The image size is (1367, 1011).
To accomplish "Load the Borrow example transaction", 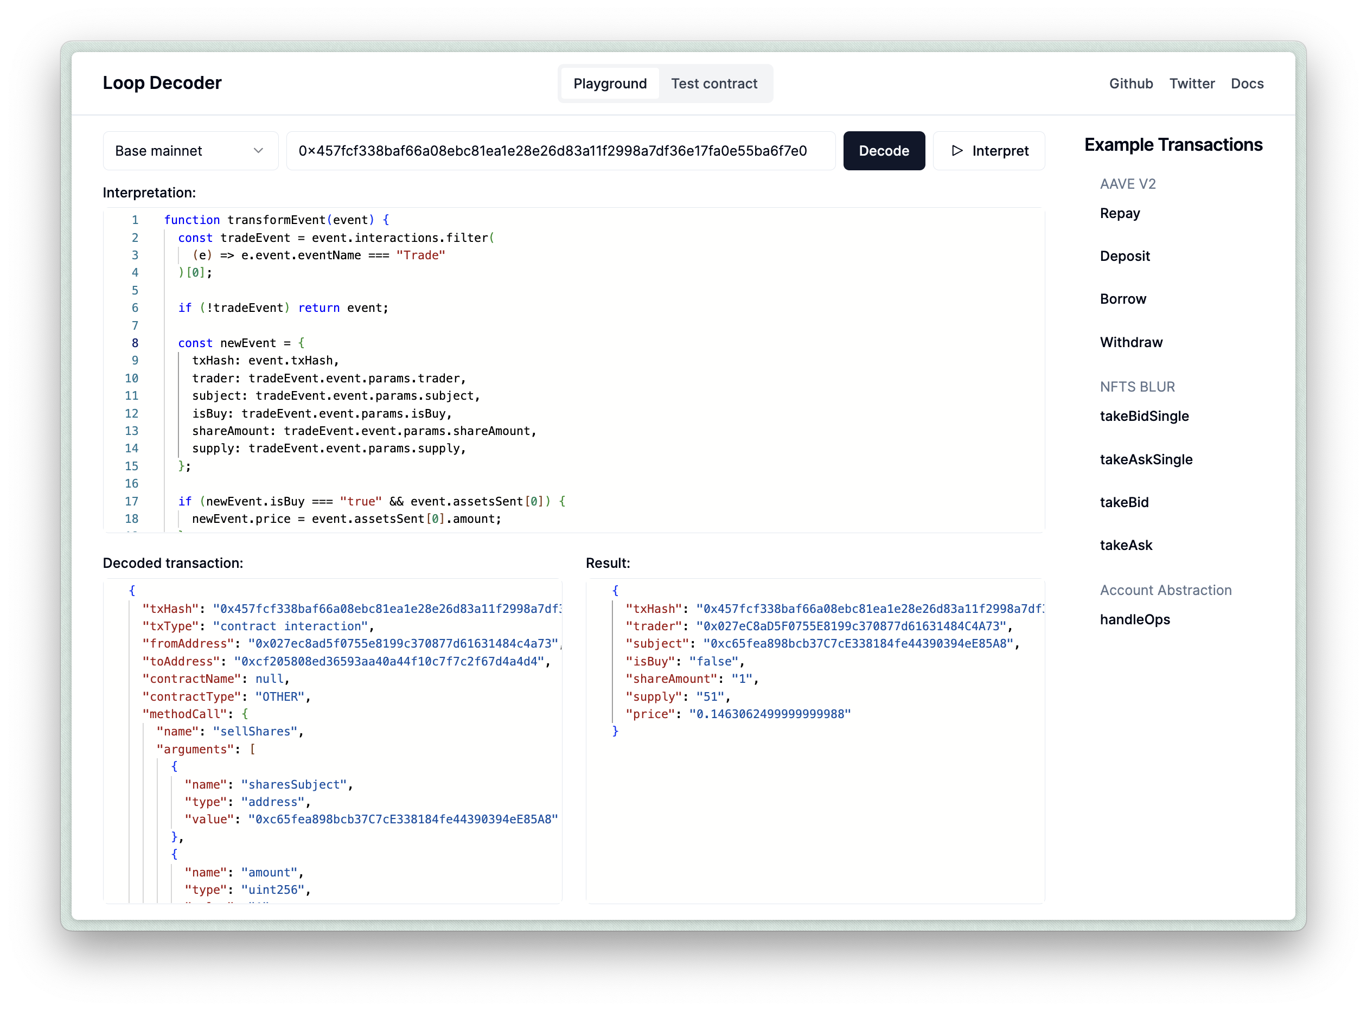I will pyautogui.click(x=1122, y=299).
